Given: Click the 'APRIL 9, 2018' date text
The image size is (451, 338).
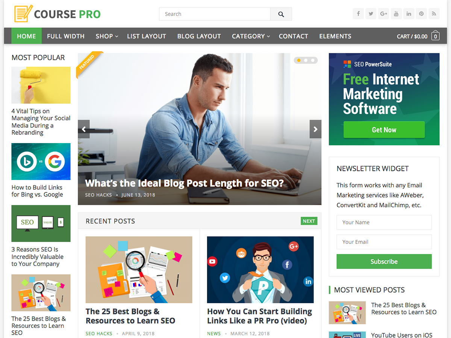Looking at the screenshot, I should tap(138, 333).
